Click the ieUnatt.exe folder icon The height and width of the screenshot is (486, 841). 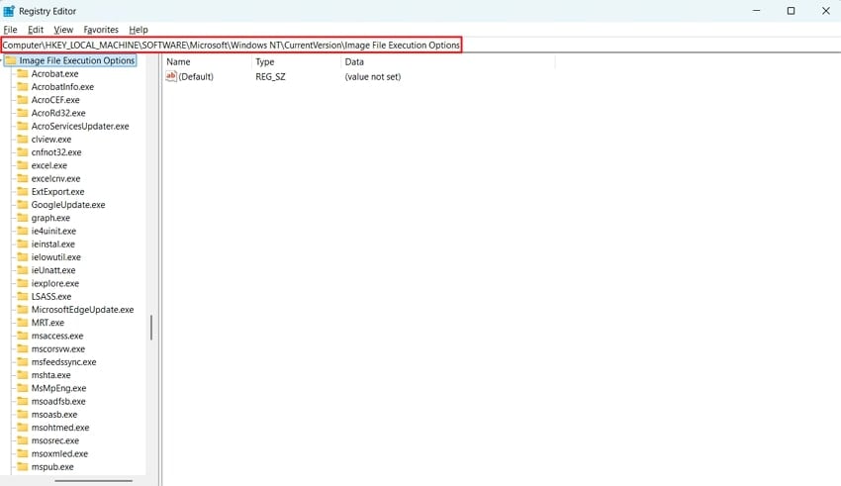23,270
